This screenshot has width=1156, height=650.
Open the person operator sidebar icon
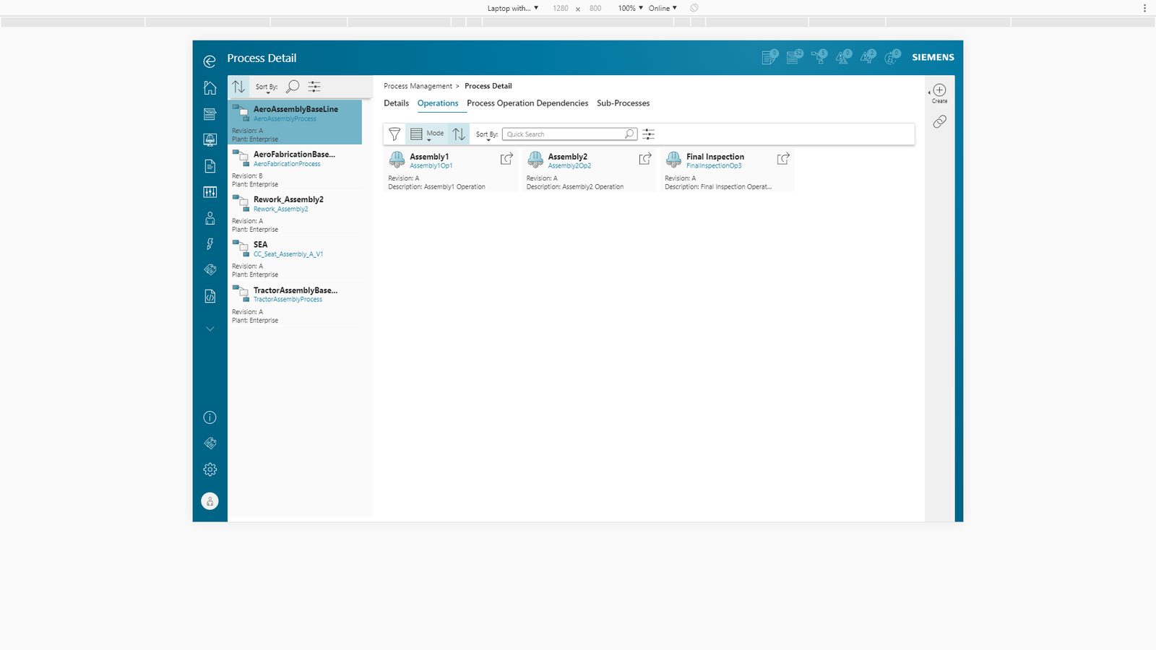(x=210, y=218)
